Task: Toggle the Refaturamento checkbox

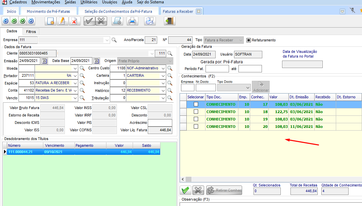Action: click(x=249, y=40)
